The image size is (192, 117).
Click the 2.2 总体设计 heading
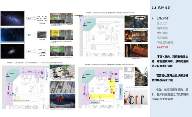pos(161,8)
